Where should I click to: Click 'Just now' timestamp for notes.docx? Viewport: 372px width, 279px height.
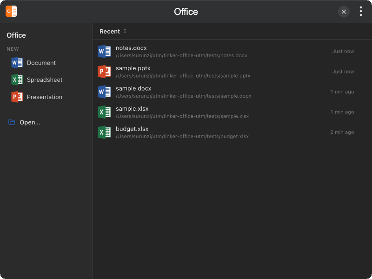click(343, 51)
